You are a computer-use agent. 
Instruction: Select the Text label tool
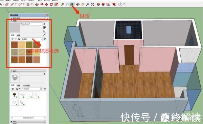pyautogui.click(x=67, y=4)
